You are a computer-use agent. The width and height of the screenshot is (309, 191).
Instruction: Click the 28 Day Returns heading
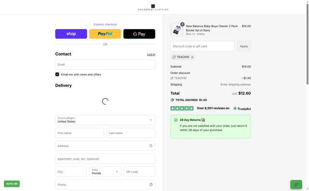[x=190, y=120]
